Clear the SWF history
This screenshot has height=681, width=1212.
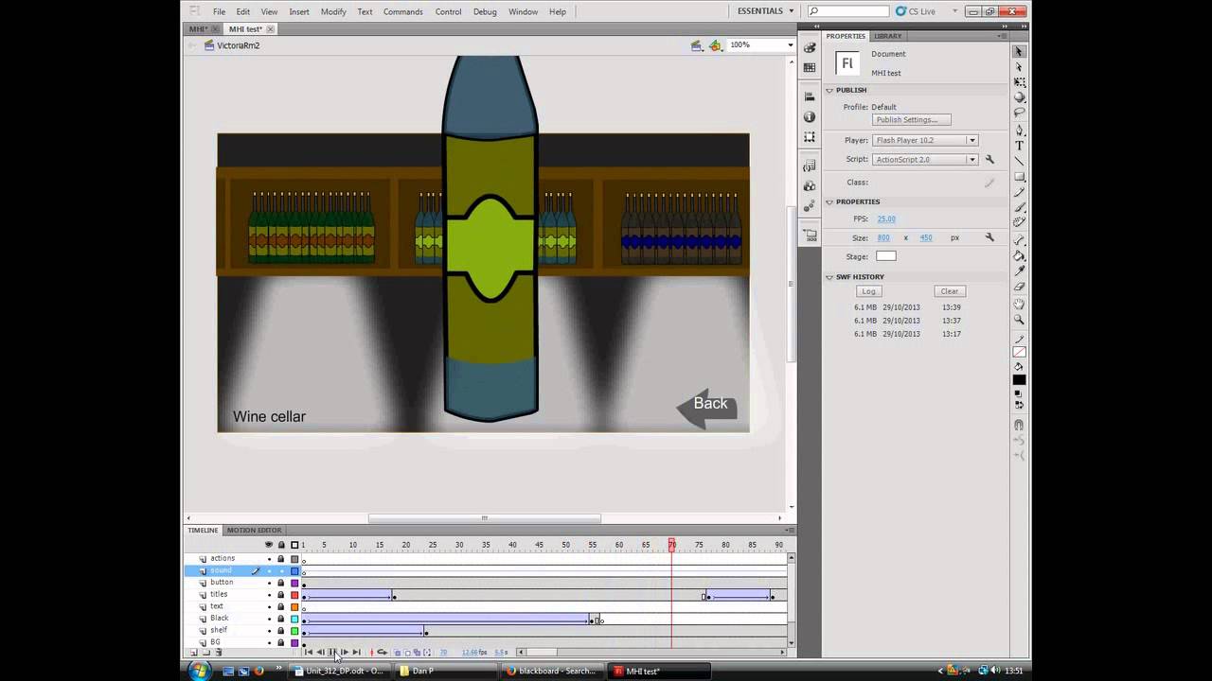point(950,291)
